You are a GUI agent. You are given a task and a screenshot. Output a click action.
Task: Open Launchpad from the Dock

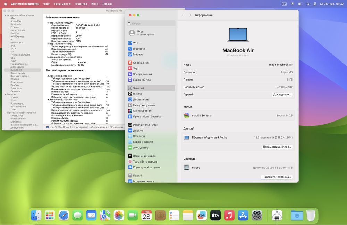click(50, 215)
